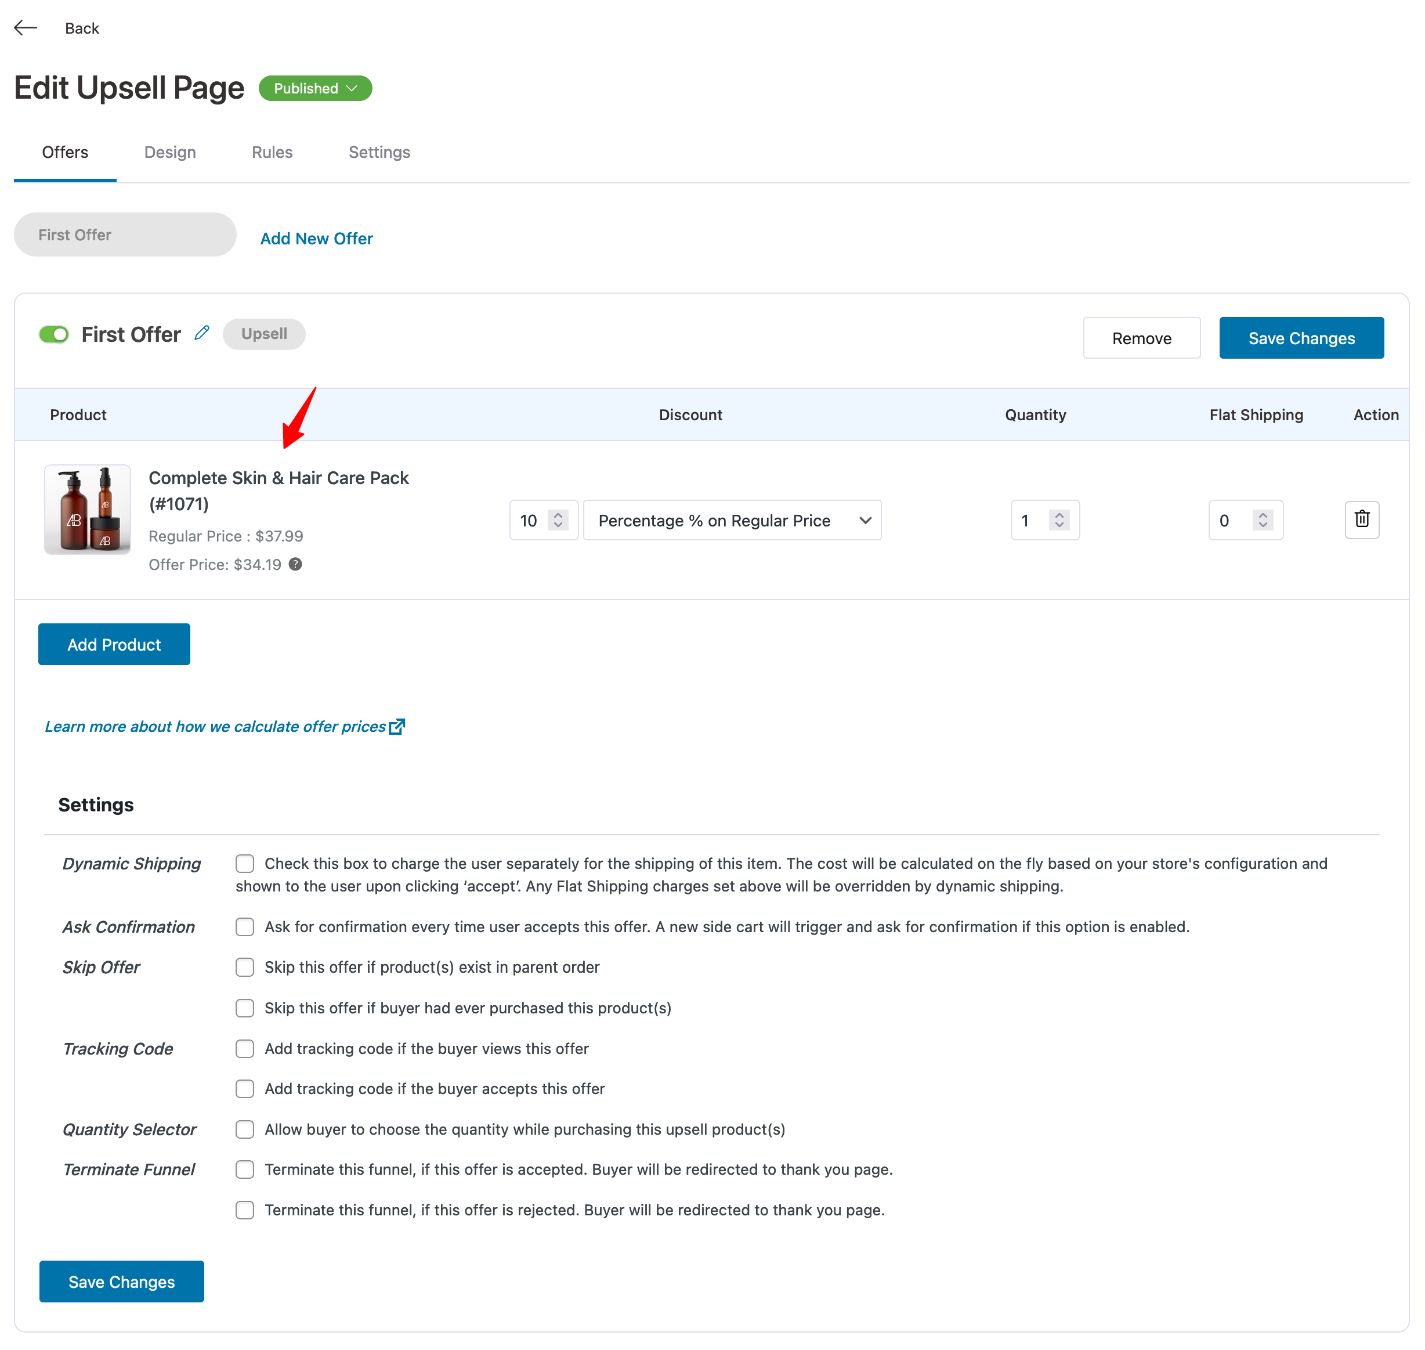The width and height of the screenshot is (1425, 1350).
Task: Enable 'Allow buyer to choose the quantity' option
Action: [245, 1129]
